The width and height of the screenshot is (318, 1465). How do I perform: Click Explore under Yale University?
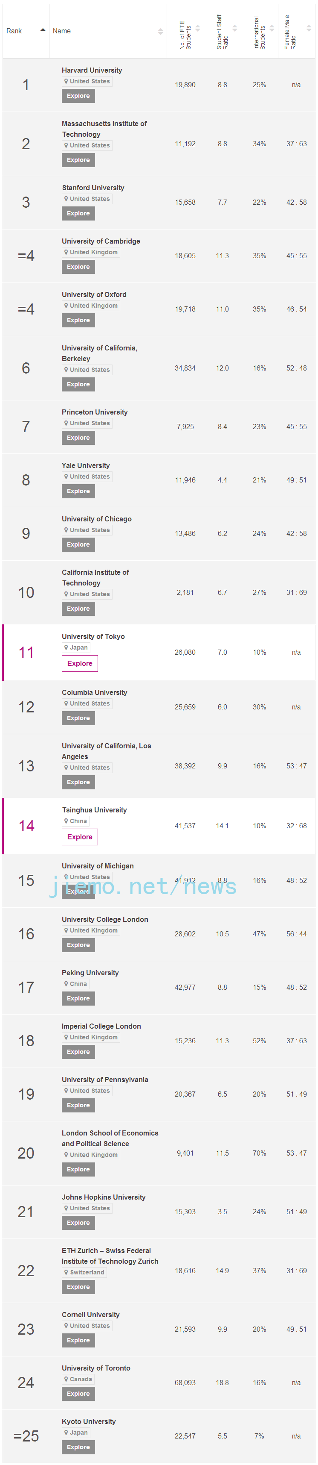click(78, 491)
